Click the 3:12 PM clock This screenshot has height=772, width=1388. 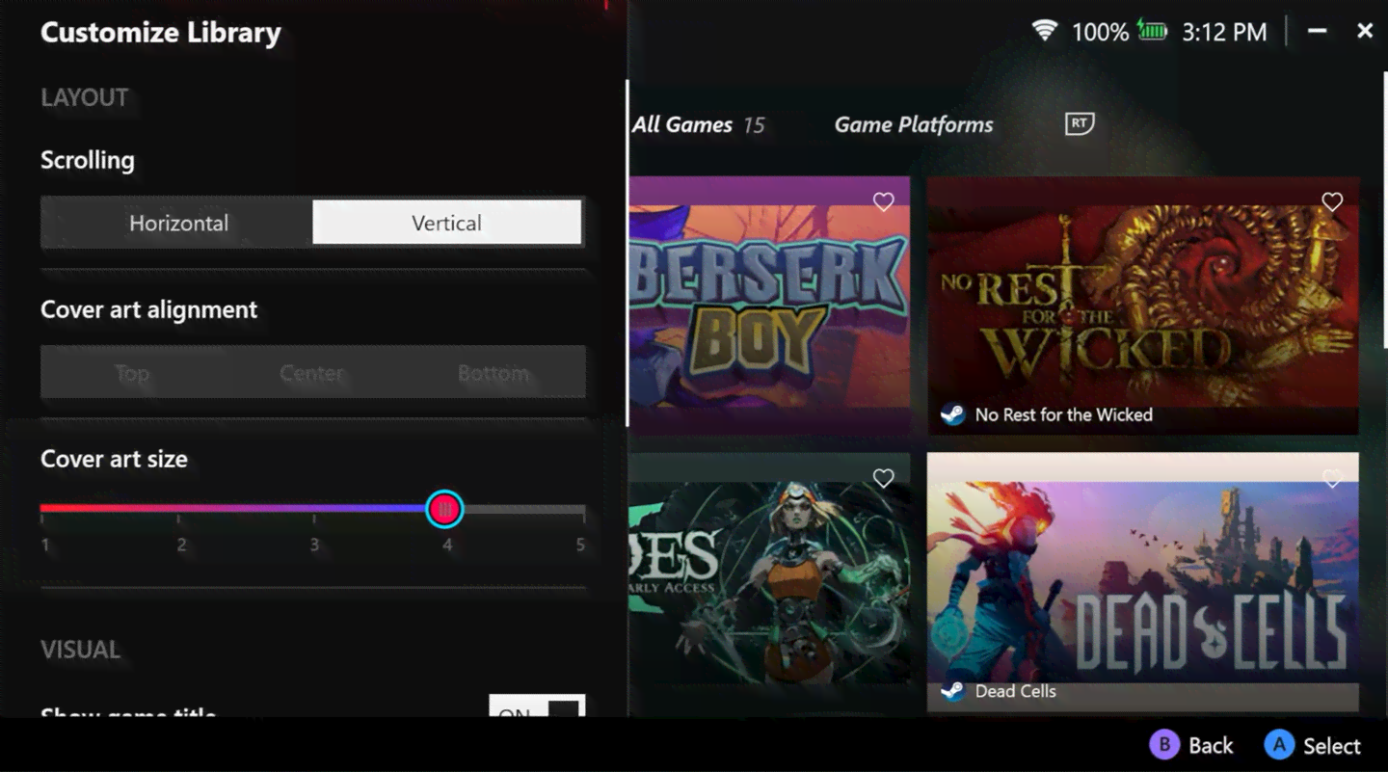(x=1224, y=32)
